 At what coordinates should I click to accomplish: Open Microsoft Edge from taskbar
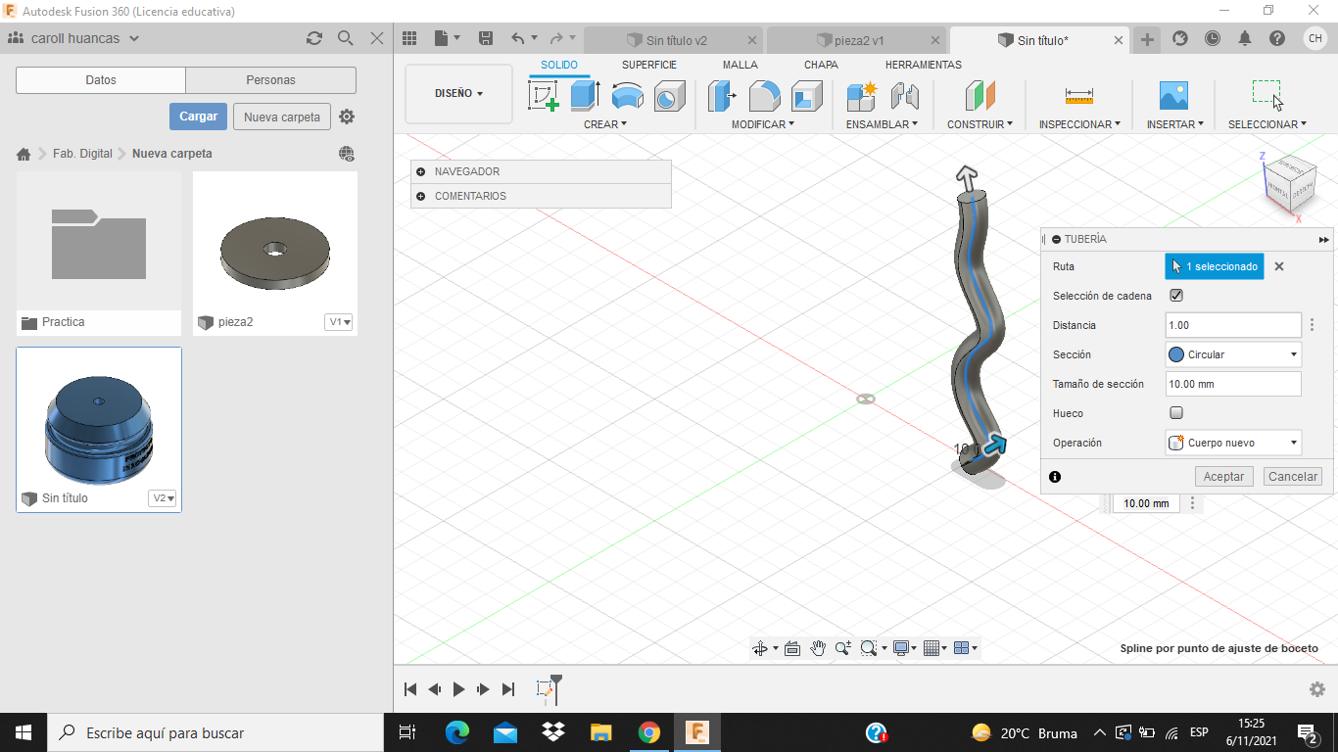(x=457, y=732)
